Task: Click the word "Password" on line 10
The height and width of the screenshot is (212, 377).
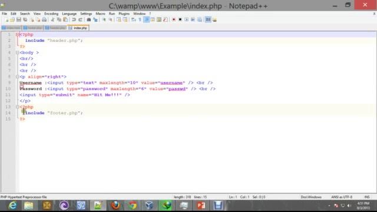Action: tap(31, 89)
